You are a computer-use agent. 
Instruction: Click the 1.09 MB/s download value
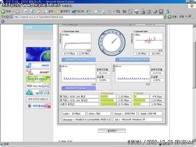point(84,54)
